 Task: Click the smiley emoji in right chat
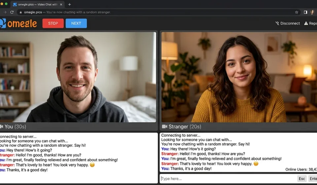[x=256, y=164]
